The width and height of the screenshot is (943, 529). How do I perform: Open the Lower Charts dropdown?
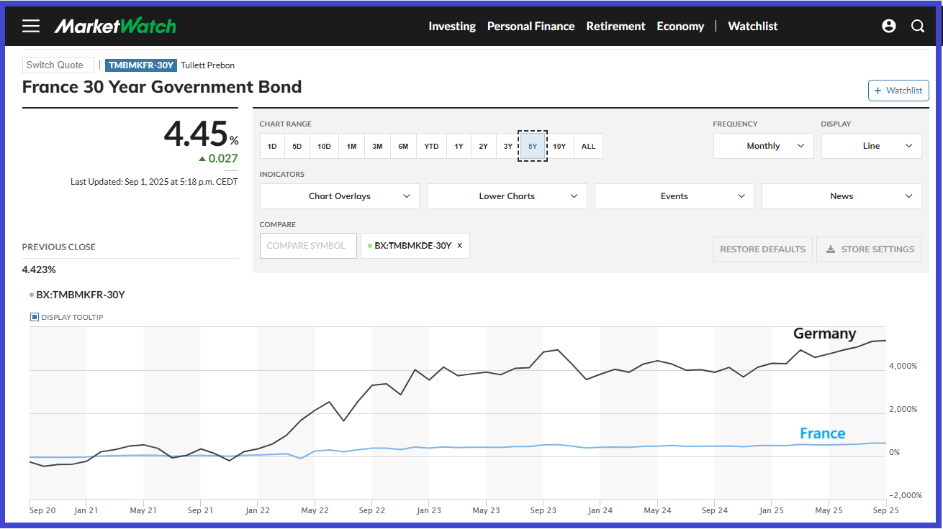point(507,196)
